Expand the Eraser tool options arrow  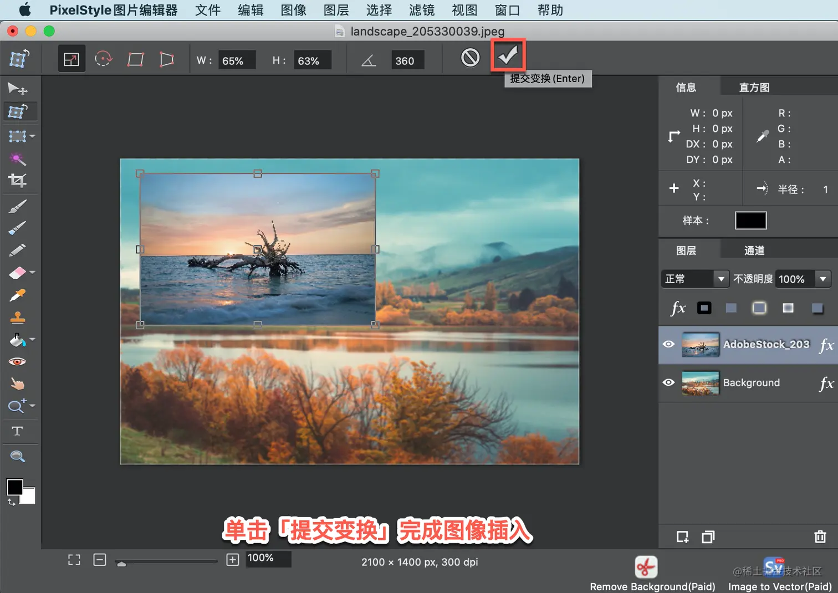point(32,272)
